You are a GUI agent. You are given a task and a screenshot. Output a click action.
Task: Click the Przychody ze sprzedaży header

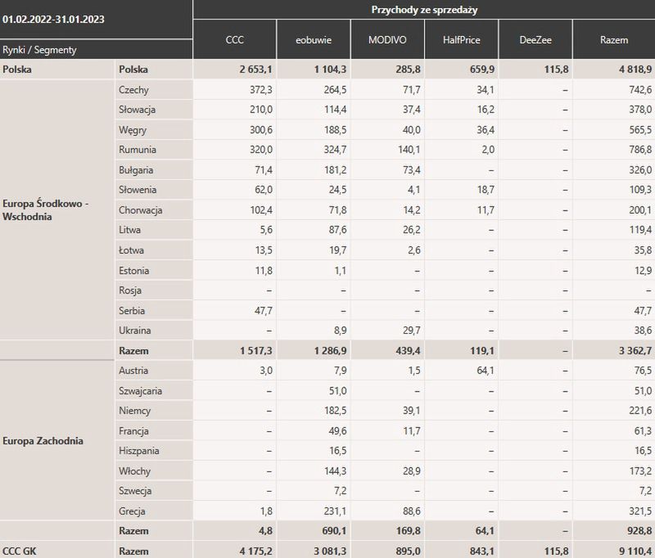(424, 10)
